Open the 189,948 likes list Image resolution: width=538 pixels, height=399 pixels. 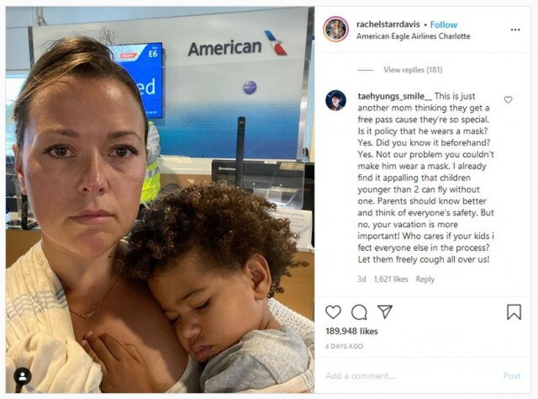tap(351, 332)
